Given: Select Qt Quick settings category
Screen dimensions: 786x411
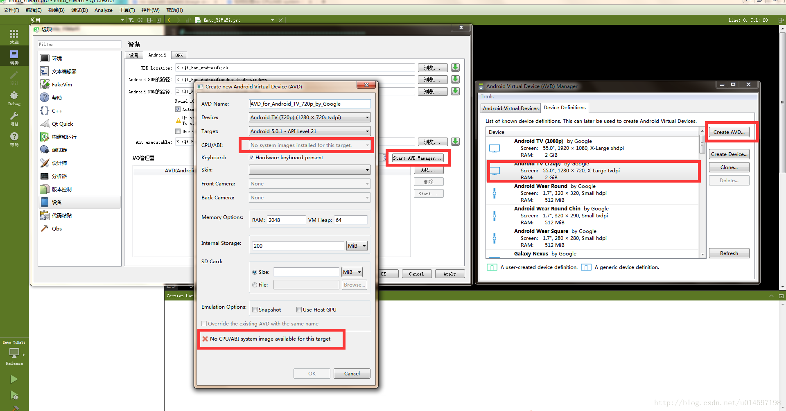Looking at the screenshot, I should pos(62,124).
